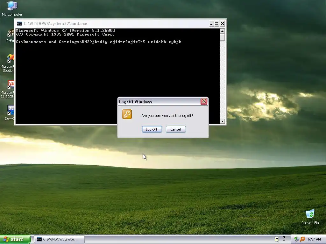
Task: Click the Safely Remove Hardware tray icon
Action: click(x=296, y=239)
